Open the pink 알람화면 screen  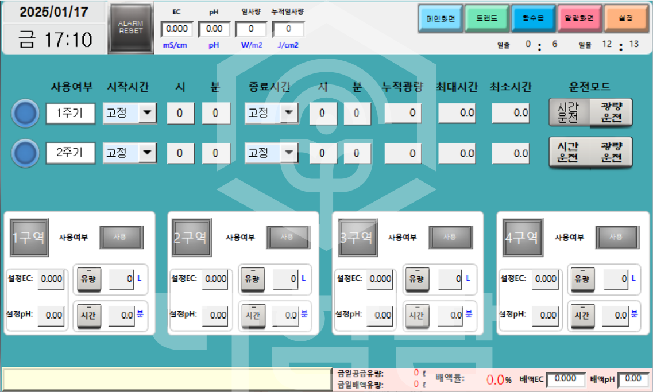click(579, 18)
